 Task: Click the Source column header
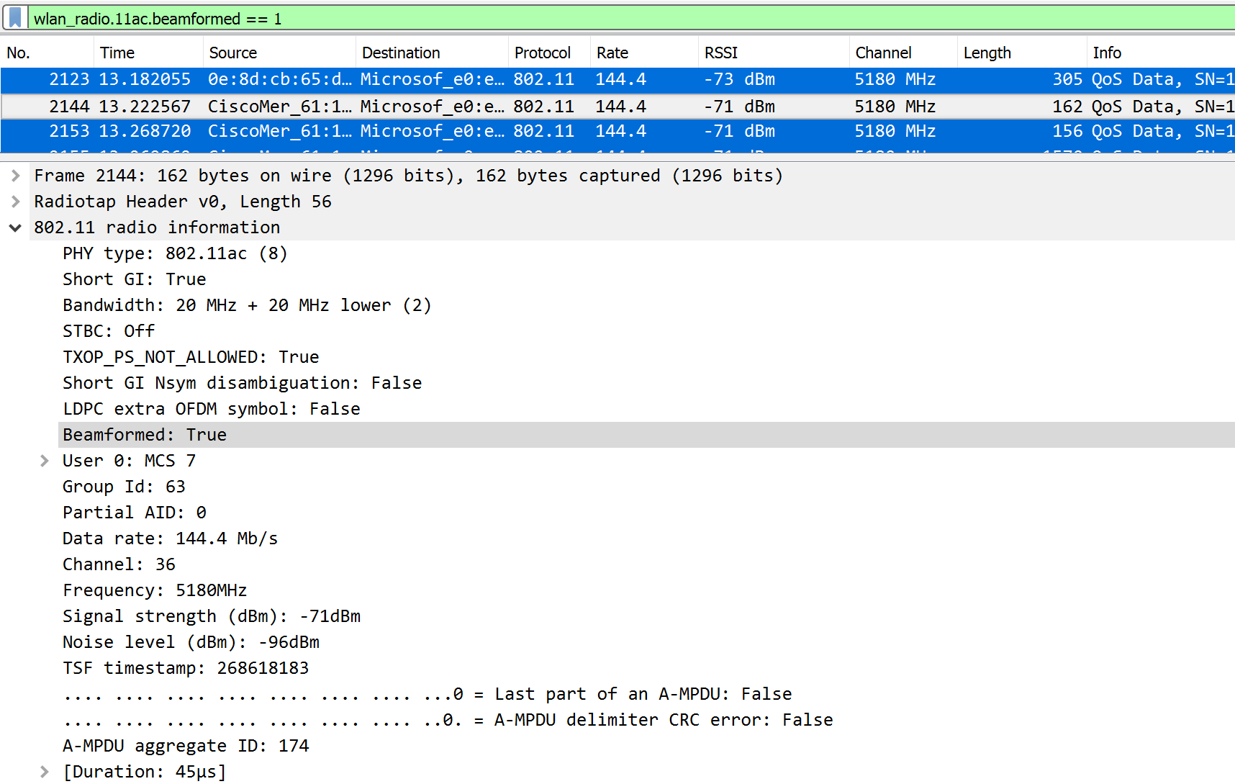(x=232, y=53)
